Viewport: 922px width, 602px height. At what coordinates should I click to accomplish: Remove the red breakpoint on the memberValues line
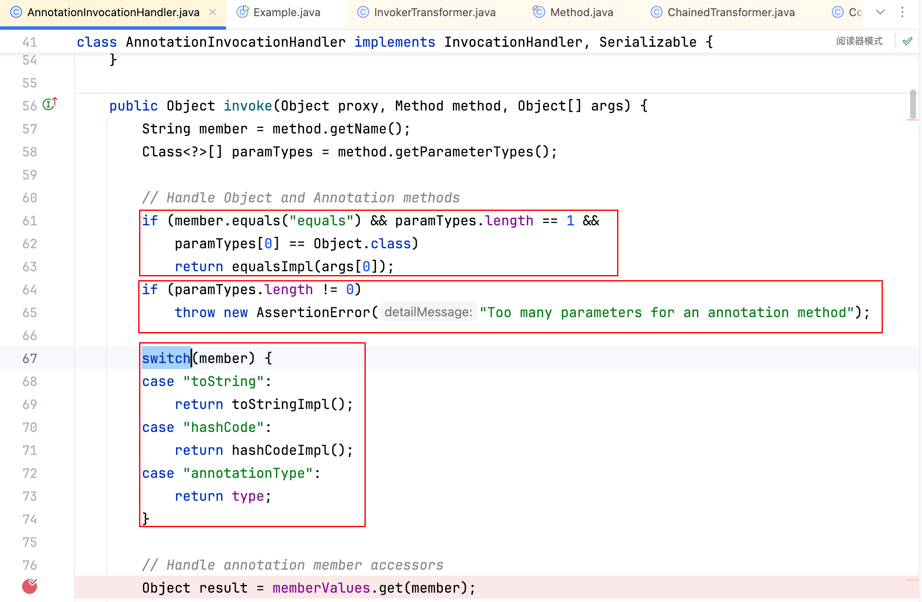pos(30,586)
